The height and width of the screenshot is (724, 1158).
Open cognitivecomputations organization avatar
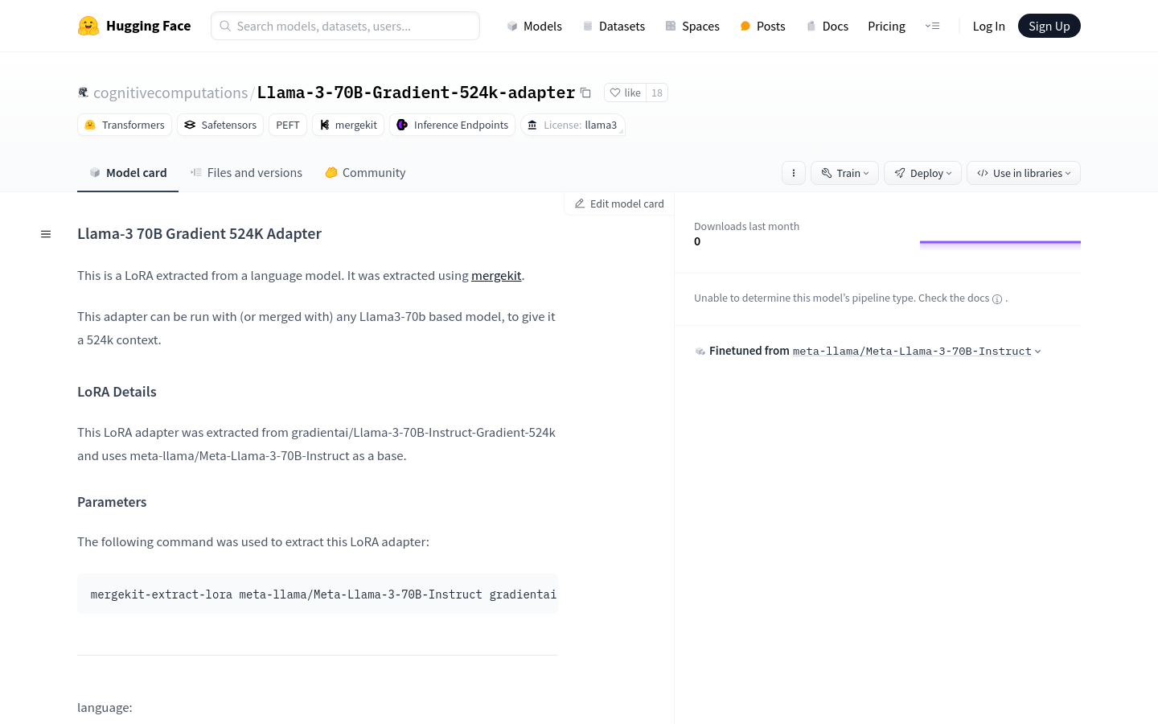click(83, 93)
